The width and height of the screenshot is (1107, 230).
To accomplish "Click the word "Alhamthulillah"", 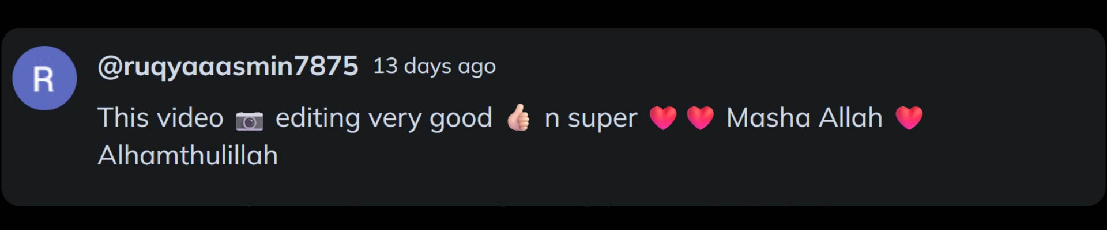I will 188,156.
